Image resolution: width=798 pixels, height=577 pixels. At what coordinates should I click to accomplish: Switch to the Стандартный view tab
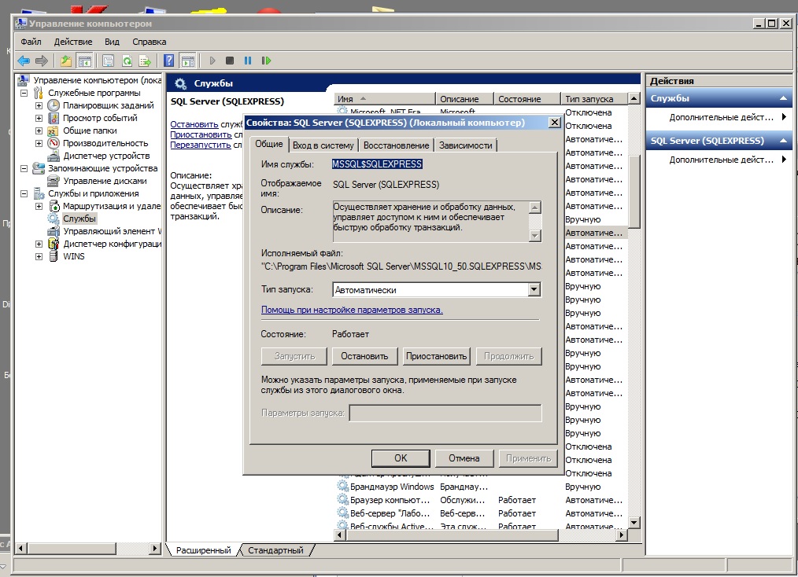pyautogui.click(x=275, y=550)
